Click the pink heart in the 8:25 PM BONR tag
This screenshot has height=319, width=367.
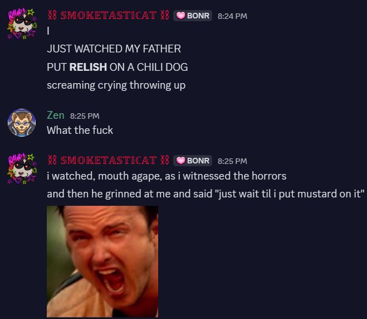180,161
